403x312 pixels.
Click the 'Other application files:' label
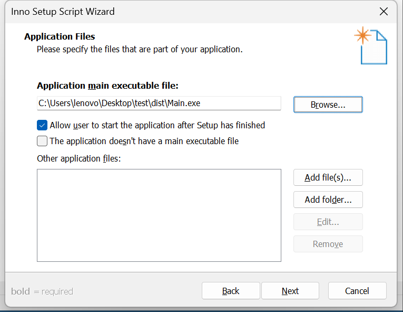[x=79, y=158]
